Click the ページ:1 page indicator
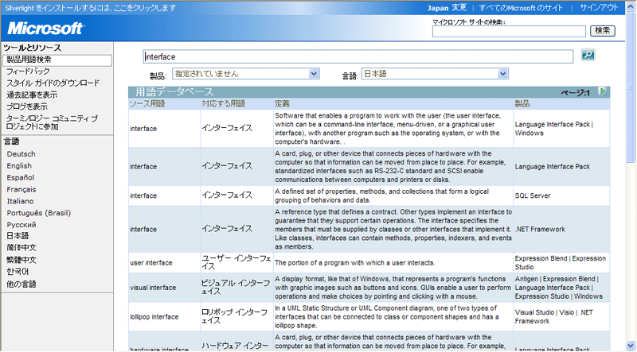 (x=575, y=93)
